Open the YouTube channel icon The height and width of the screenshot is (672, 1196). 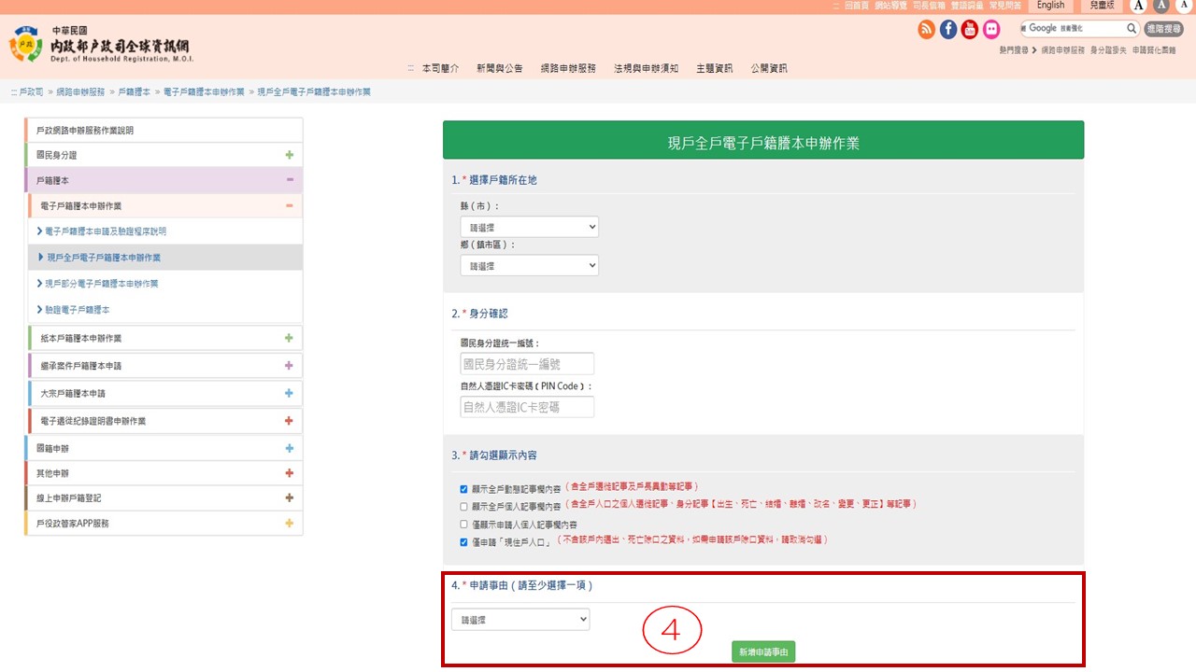(969, 30)
